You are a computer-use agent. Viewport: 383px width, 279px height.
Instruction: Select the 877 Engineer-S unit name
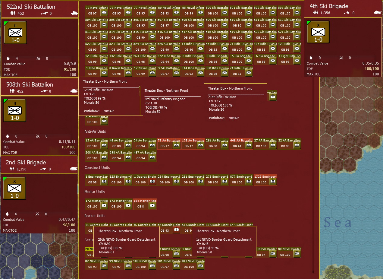(241, 177)
